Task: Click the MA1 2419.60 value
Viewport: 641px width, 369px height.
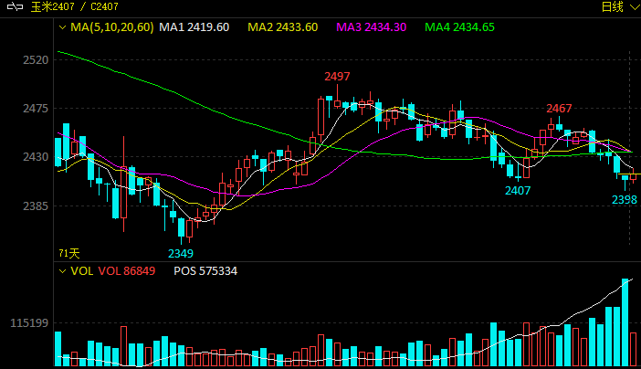Action: (x=194, y=27)
